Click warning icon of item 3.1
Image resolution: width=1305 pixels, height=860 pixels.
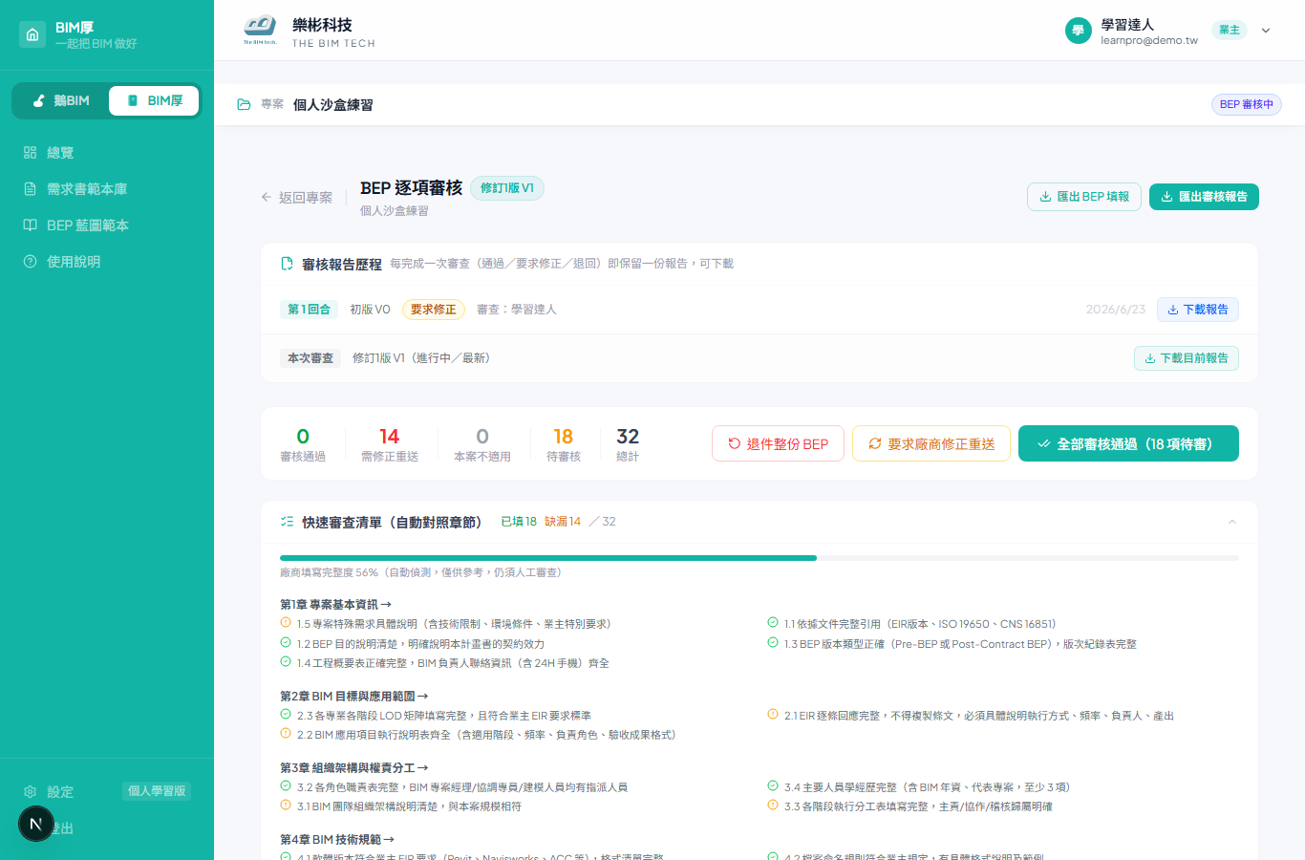tap(286, 806)
